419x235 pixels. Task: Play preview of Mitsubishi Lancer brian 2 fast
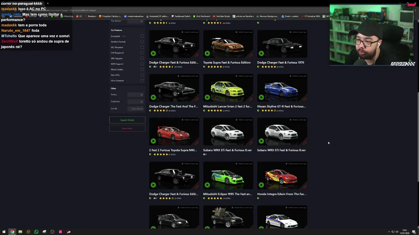click(x=207, y=97)
